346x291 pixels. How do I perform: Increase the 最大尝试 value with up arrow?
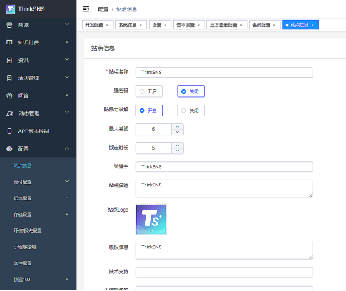(x=178, y=126)
